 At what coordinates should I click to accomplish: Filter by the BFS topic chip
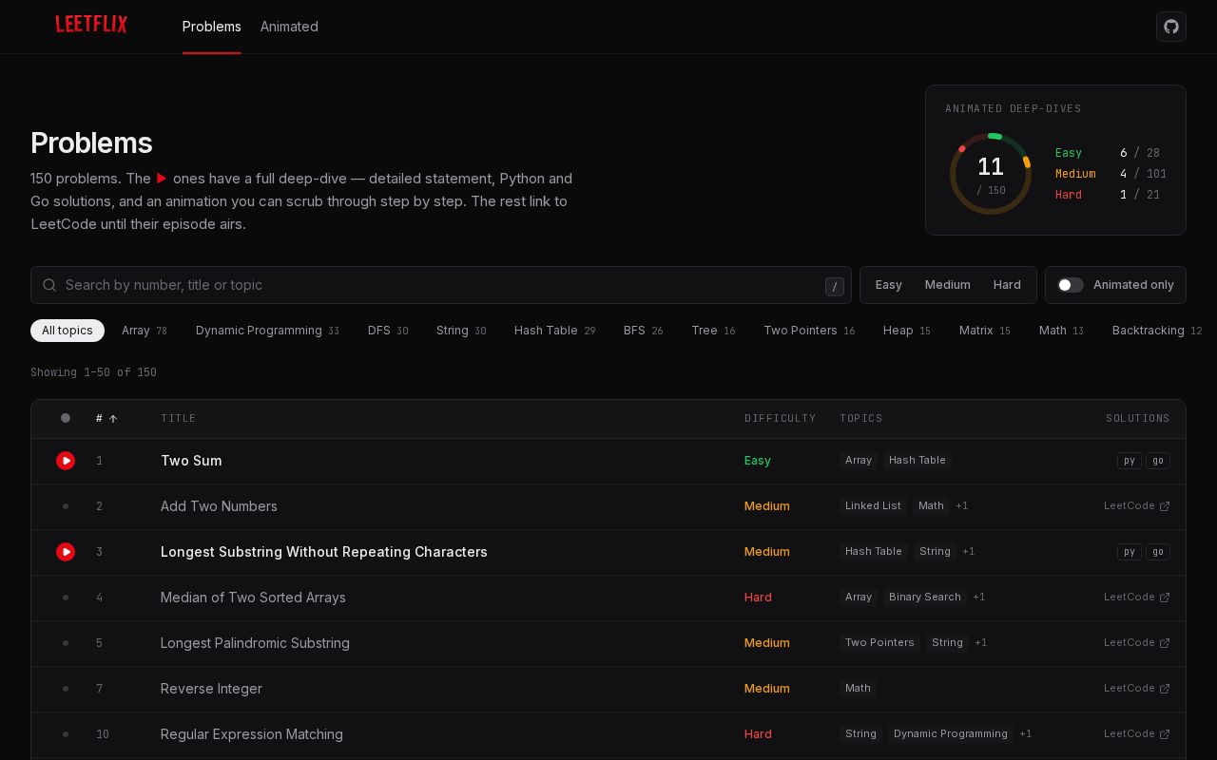pyautogui.click(x=644, y=331)
